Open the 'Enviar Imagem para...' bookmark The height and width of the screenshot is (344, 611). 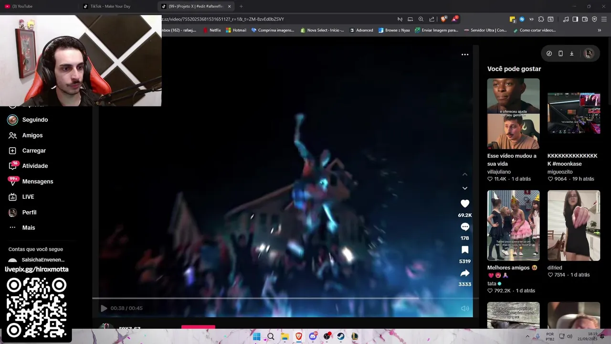pyautogui.click(x=436, y=30)
